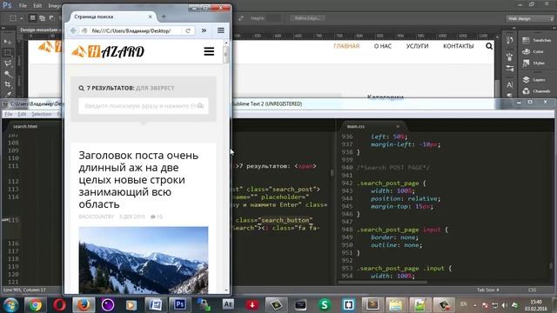
Task: Click УСЛУГИ in the Photoshop mockup
Action: tap(418, 46)
